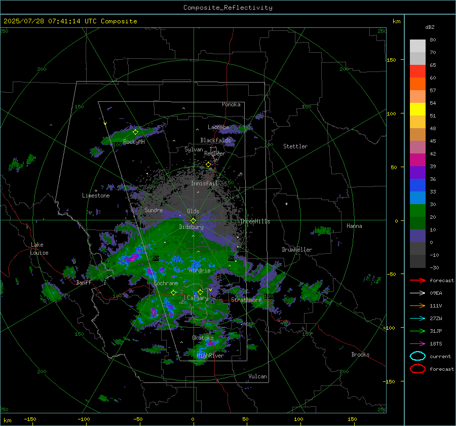This screenshot has width=456, height=426.
Task: Click the yellow 54 dBZ legend swatch
Action: pyautogui.click(x=417, y=109)
